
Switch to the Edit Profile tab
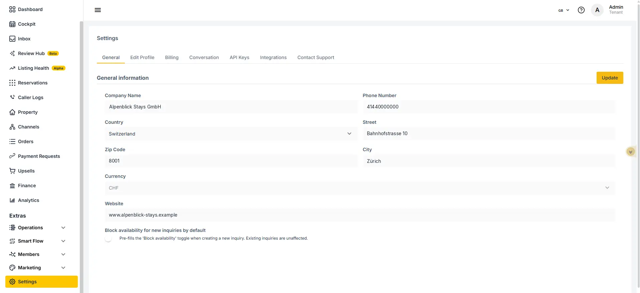[x=142, y=57]
